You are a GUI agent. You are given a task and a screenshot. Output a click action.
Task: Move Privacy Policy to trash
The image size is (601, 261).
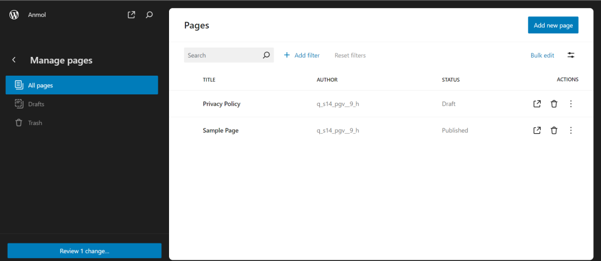[x=554, y=104]
